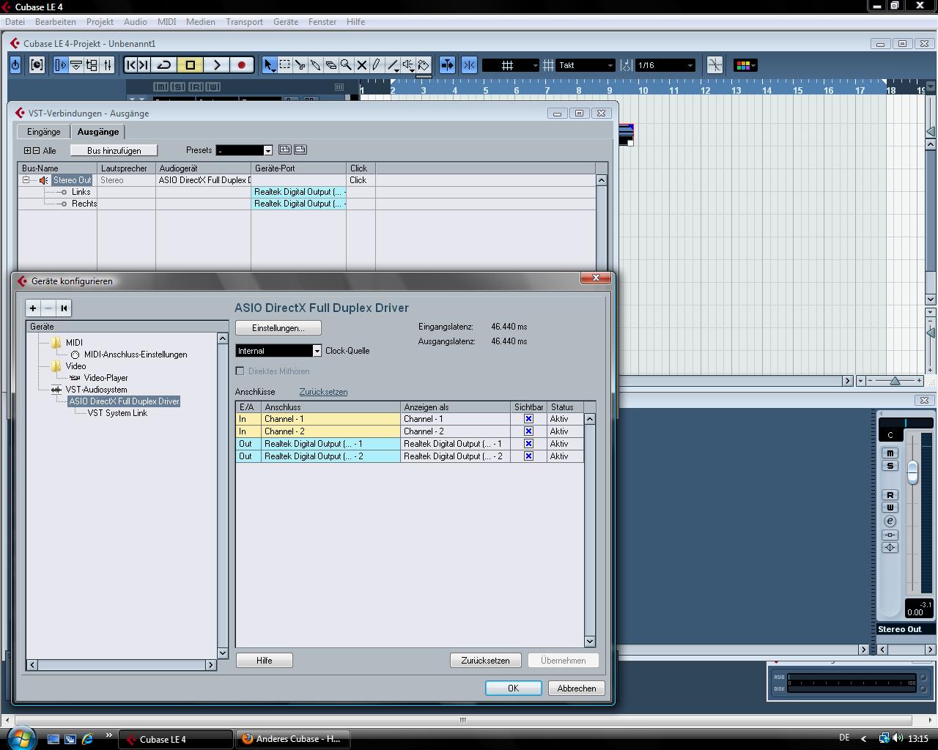
Task: Click the Bus hinzufügen button
Action: tap(114, 150)
